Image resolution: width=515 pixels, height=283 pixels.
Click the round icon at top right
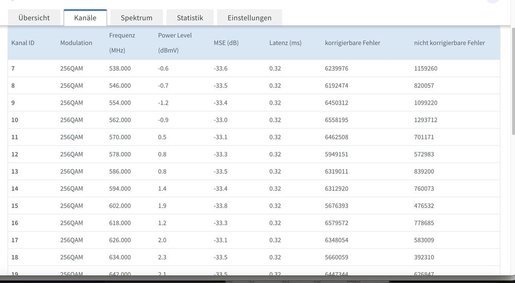493,2
